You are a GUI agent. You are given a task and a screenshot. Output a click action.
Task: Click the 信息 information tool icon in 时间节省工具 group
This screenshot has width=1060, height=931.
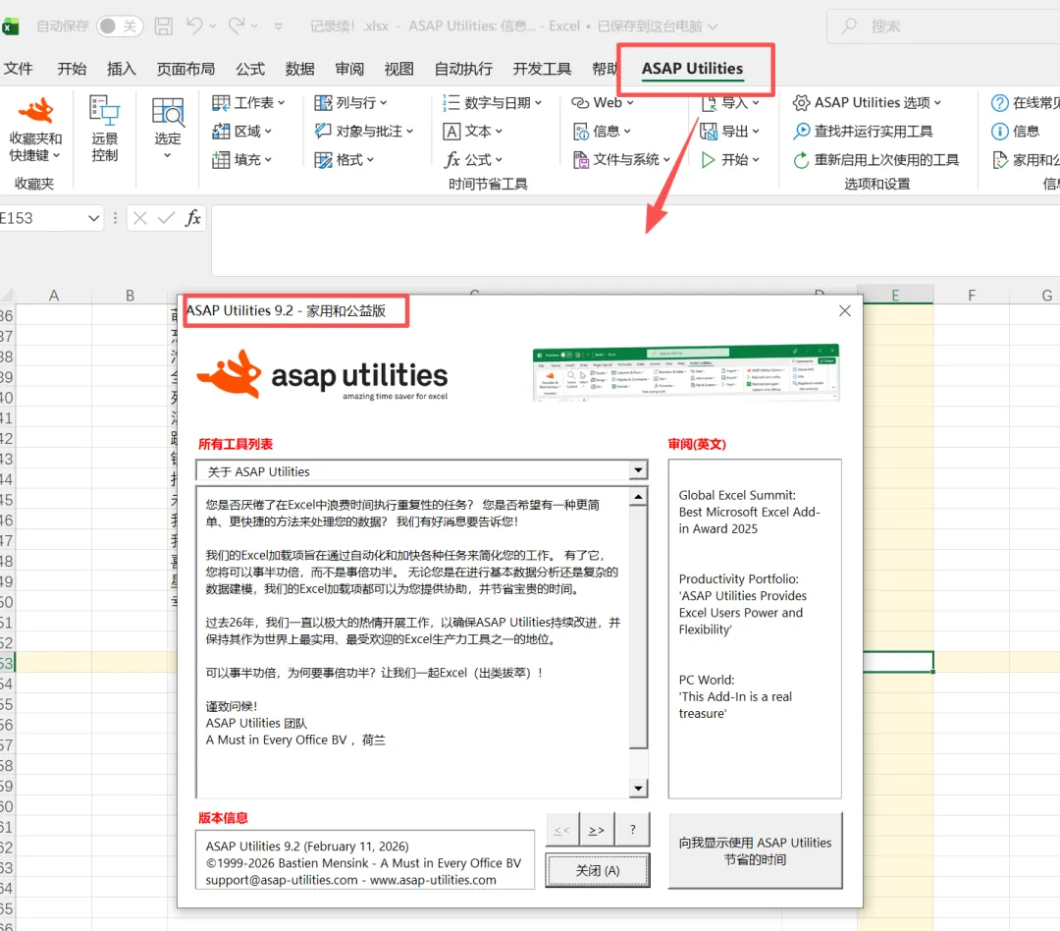tap(580, 132)
